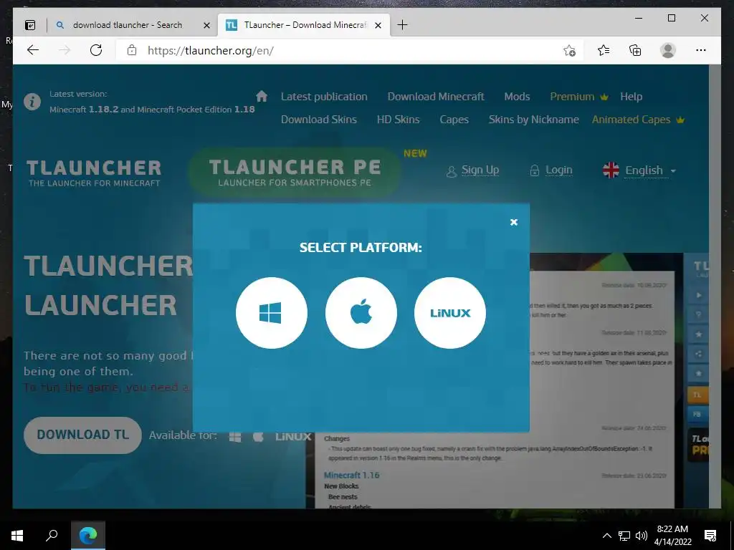
Task: Close the Select Platform popup
Action: pyautogui.click(x=513, y=222)
